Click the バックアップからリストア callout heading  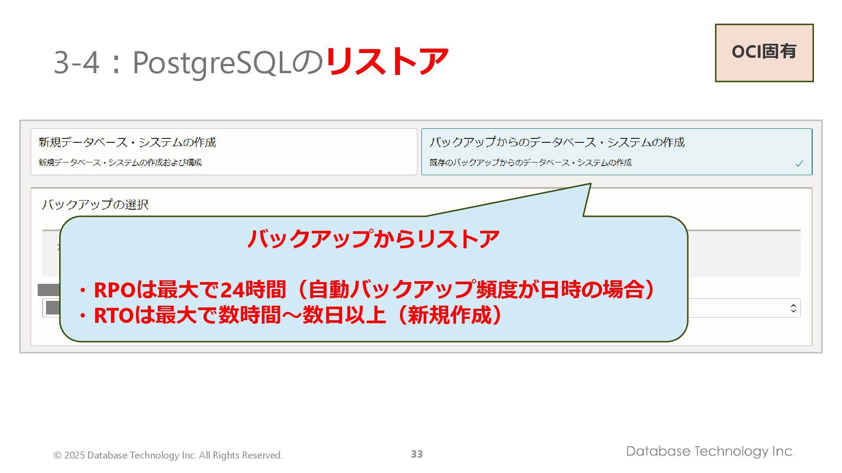click(x=373, y=239)
